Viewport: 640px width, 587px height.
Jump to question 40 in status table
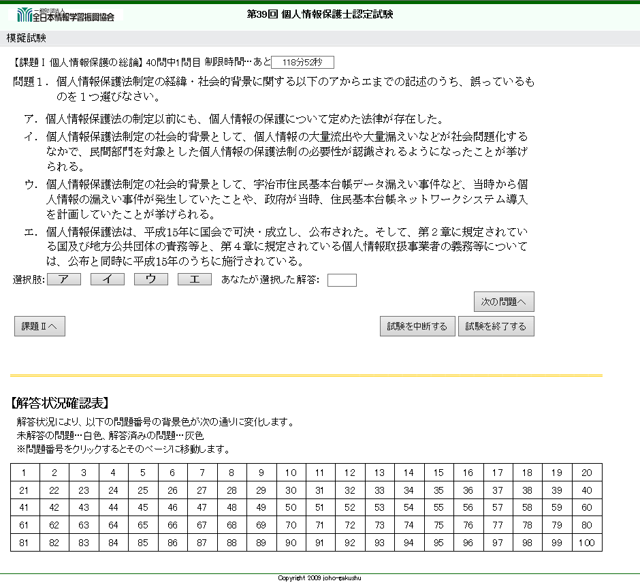click(x=587, y=490)
